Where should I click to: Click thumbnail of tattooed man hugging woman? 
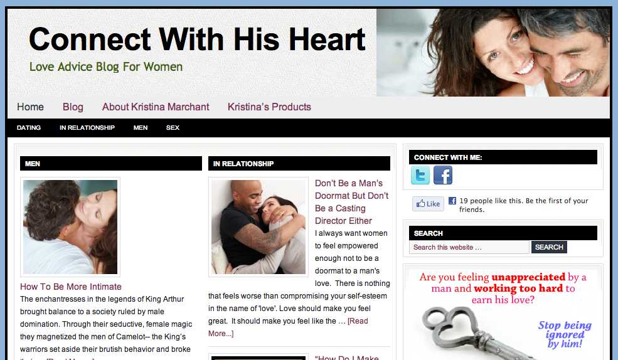(x=258, y=227)
